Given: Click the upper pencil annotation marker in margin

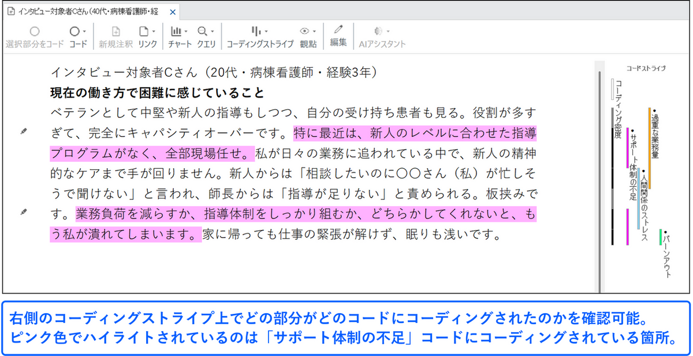Looking at the screenshot, I should coord(24,132).
